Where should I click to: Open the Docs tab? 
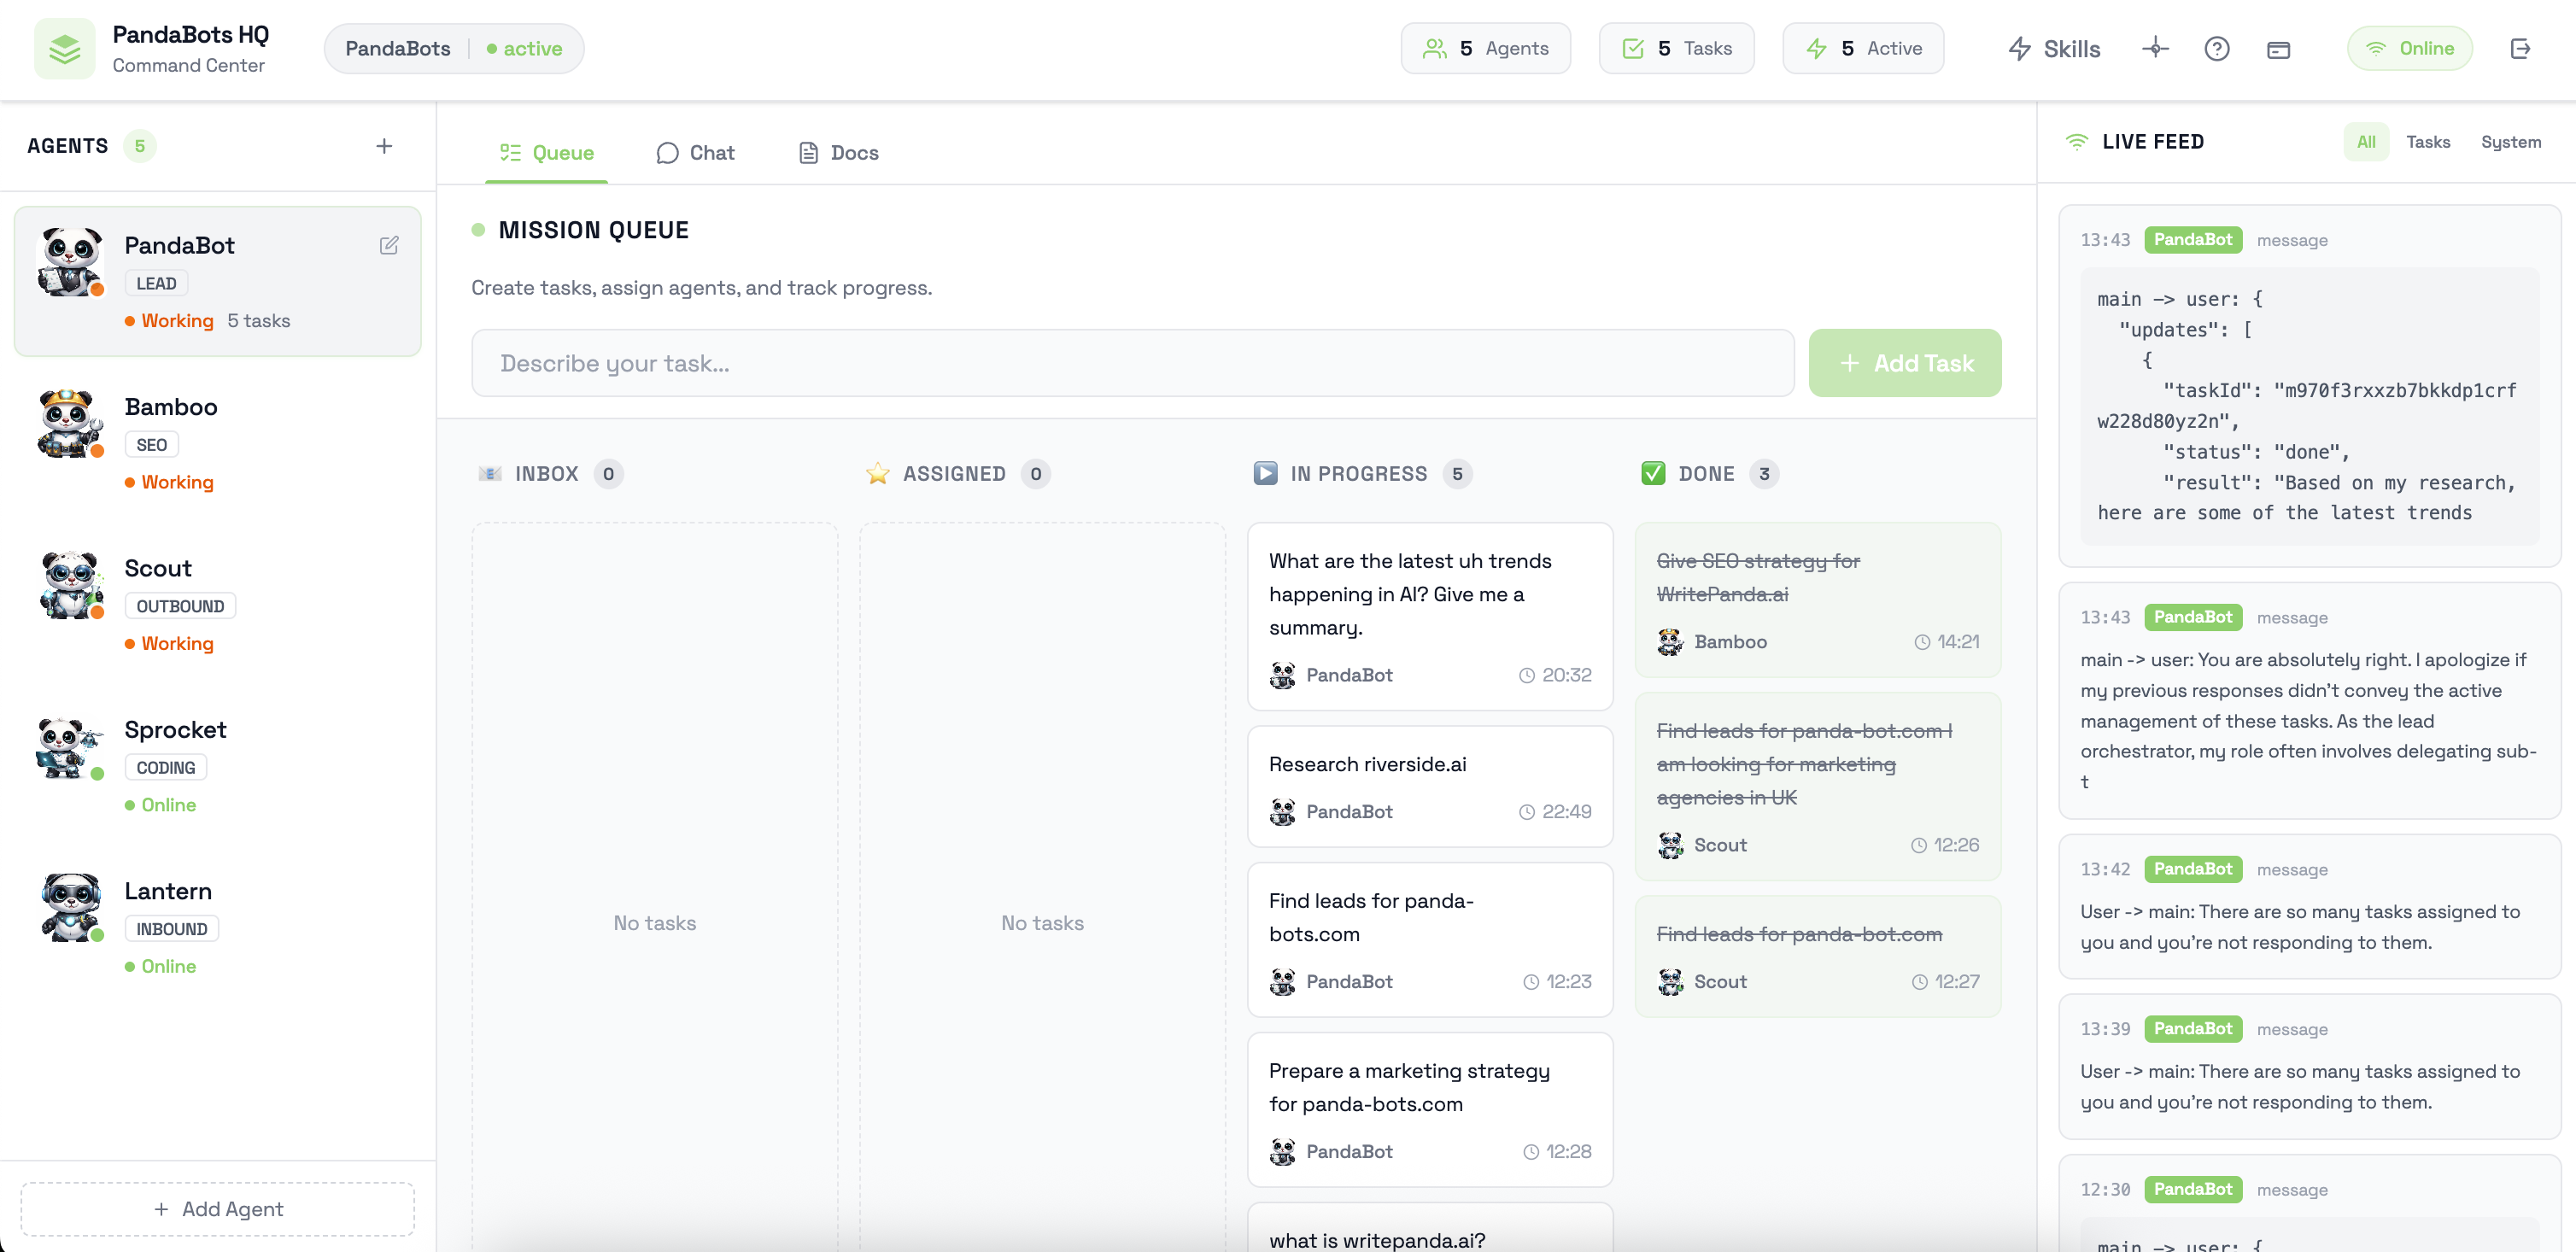[837, 152]
